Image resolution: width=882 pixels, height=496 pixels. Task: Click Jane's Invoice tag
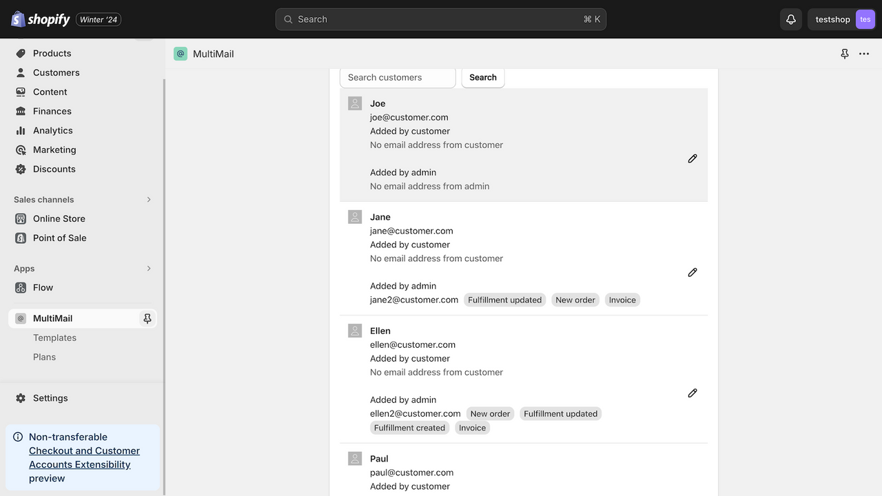[x=622, y=300]
